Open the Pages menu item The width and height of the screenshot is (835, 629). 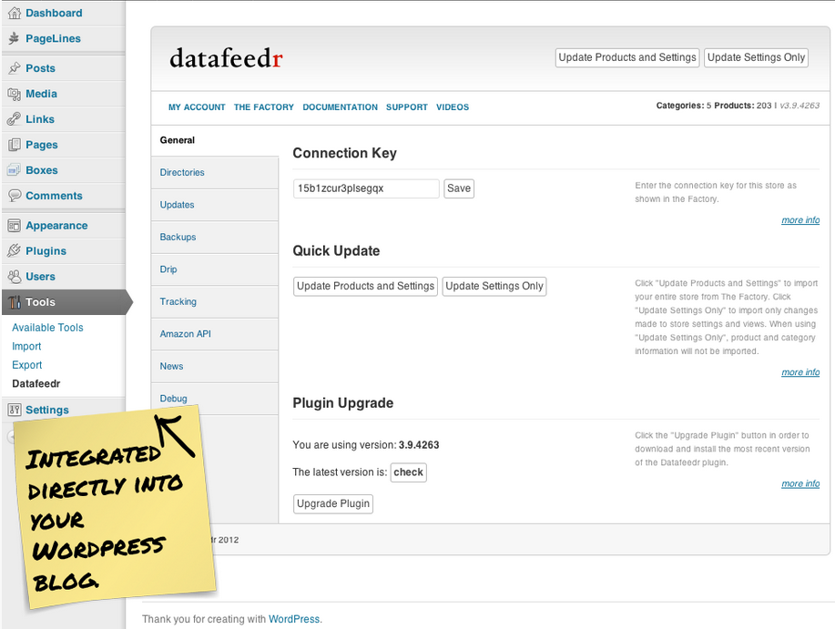pyautogui.click(x=42, y=145)
